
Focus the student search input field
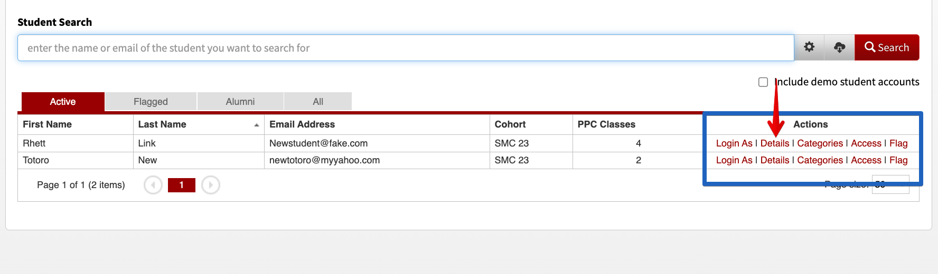coord(406,48)
